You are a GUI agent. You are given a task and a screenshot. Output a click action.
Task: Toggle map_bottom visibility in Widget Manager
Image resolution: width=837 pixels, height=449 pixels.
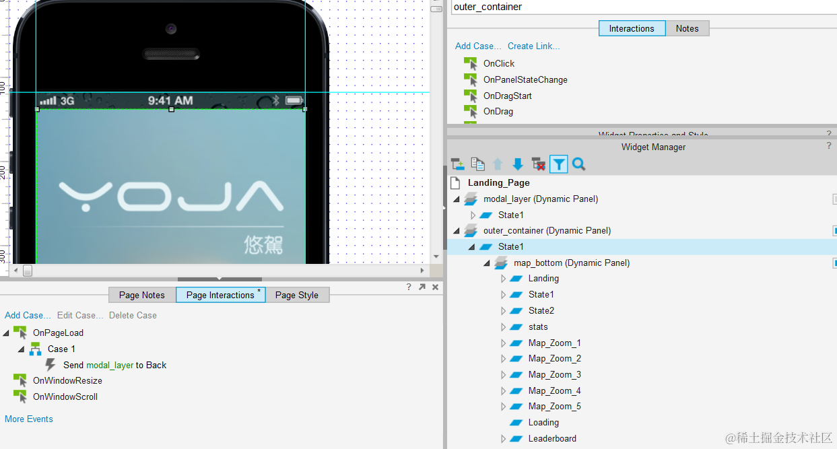pyautogui.click(x=834, y=263)
